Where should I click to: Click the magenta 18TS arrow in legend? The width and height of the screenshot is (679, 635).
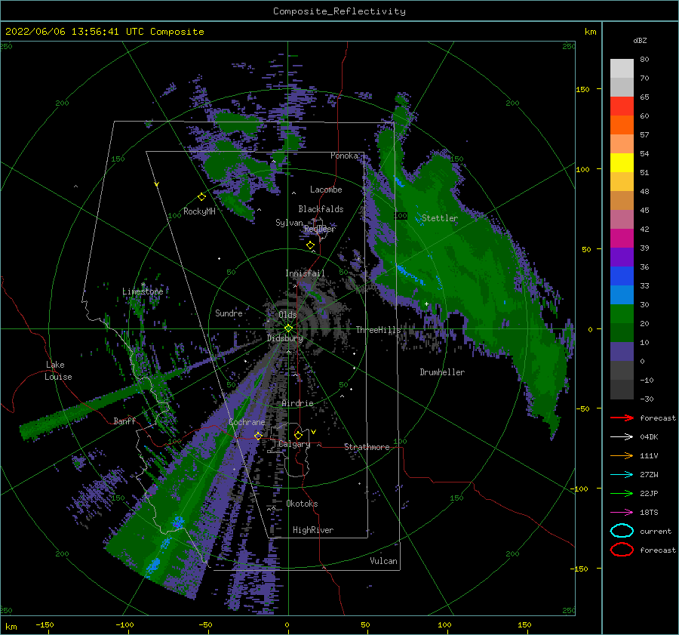(622, 513)
